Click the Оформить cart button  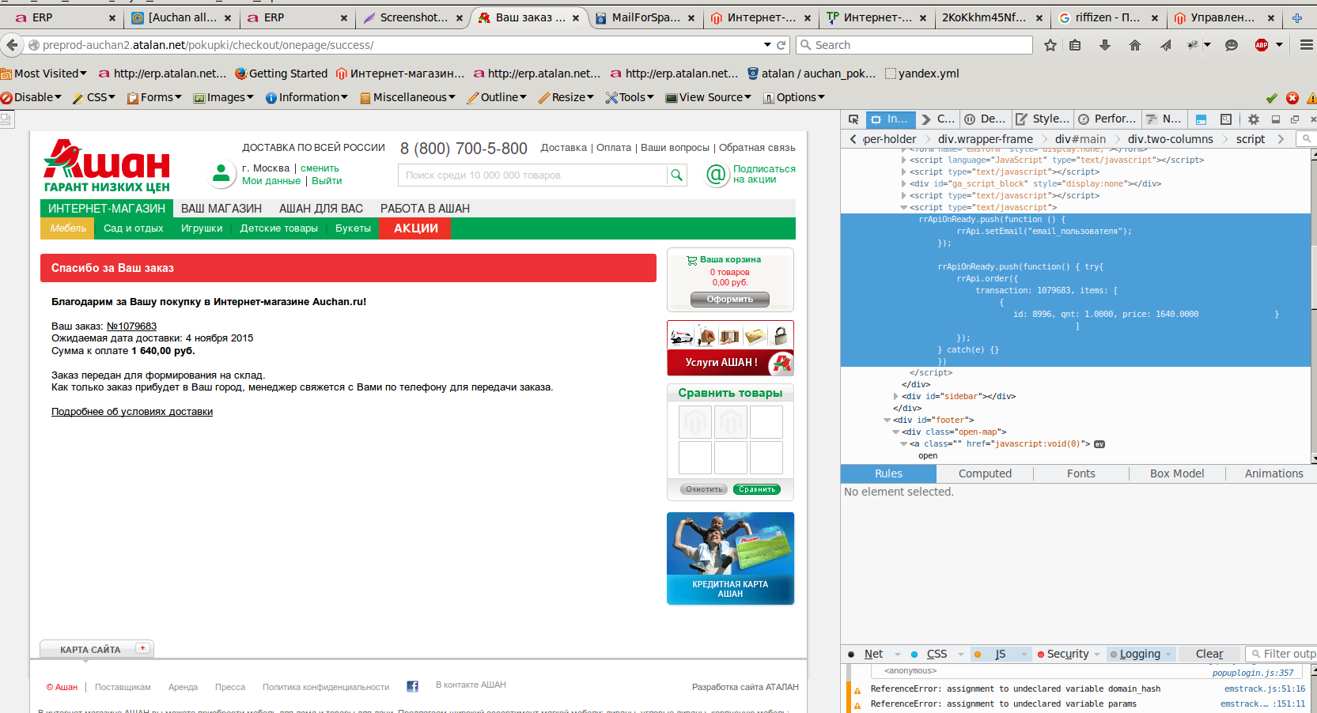coord(729,299)
